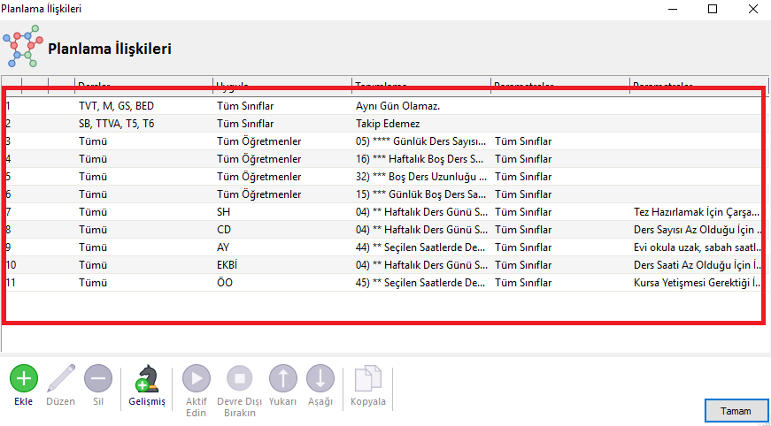This screenshot has width=771, height=426.
Task: Click the SH teacher cell in row 7
Action: pyautogui.click(x=223, y=212)
